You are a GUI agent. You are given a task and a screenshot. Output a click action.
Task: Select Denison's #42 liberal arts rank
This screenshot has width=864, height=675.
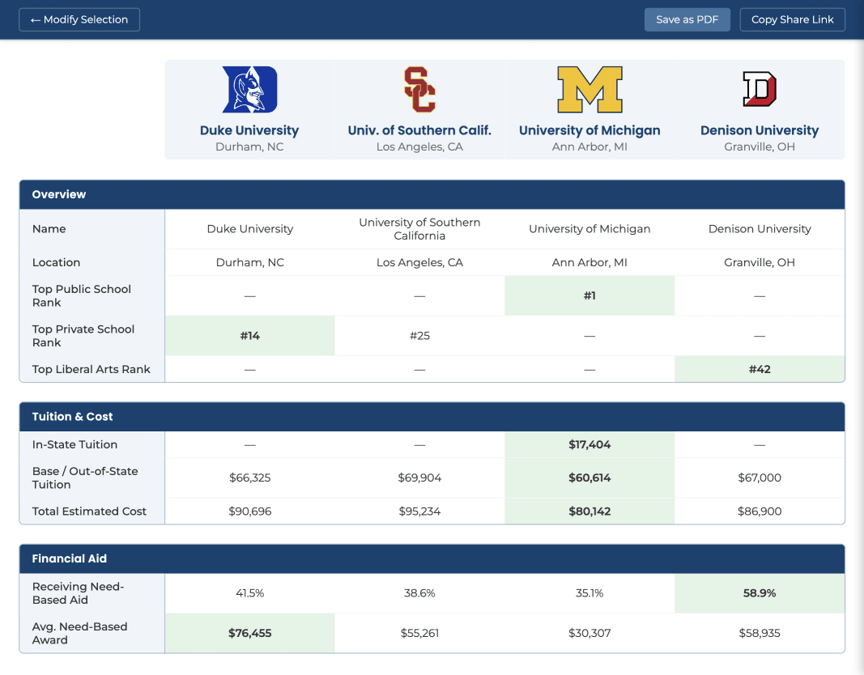pyautogui.click(x=760, y=369)
